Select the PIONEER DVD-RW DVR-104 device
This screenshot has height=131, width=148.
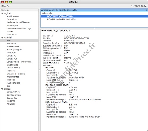[61, 19]
